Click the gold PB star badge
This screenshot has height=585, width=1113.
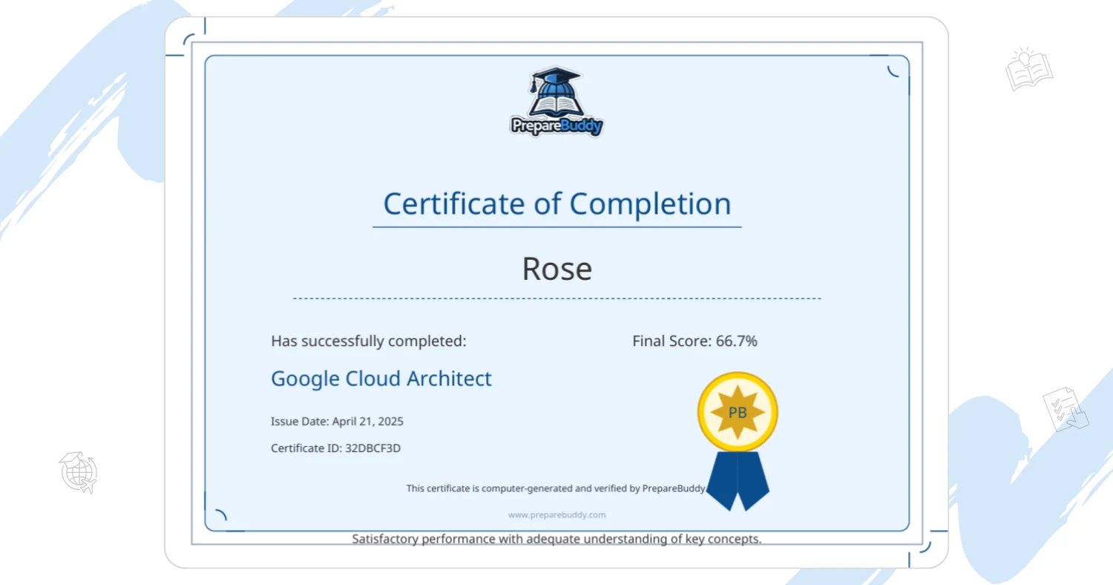[x=738, y=412]
